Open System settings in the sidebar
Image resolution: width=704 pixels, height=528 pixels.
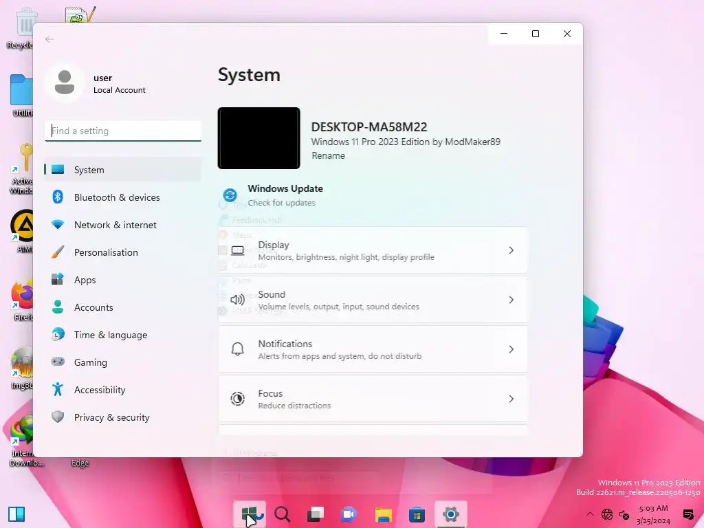(122, 170)
